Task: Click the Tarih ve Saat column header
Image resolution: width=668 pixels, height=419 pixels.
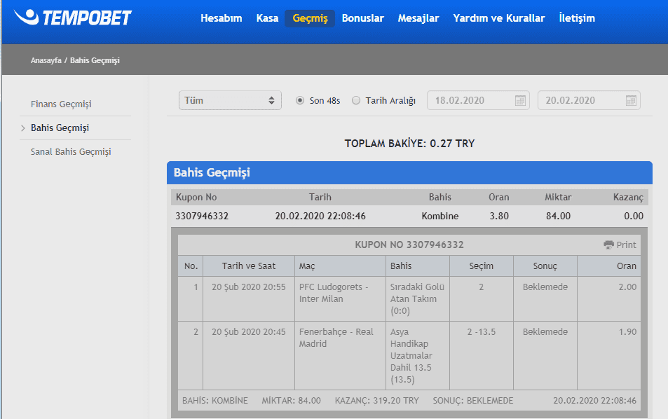Action: click(x=249, y=266)
